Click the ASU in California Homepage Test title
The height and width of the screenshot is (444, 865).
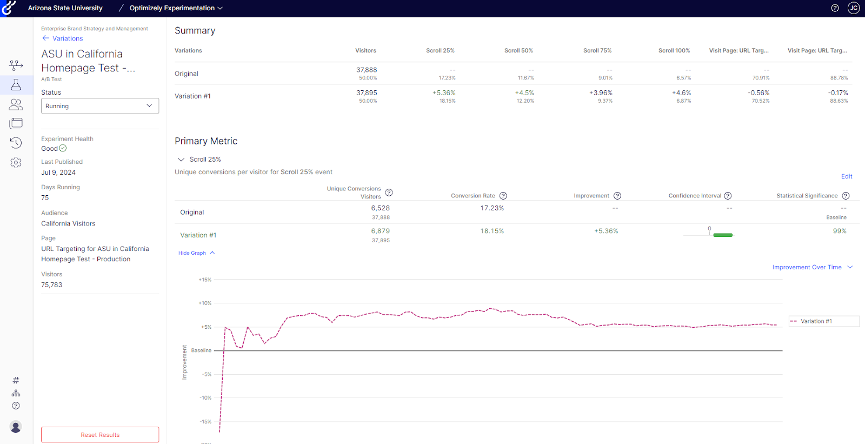click(88, 61)
